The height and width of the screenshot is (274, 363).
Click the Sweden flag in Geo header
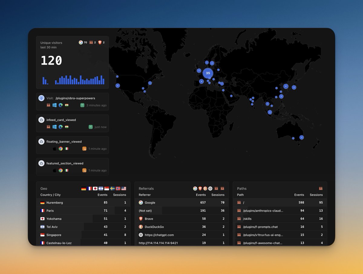pyautogui.click(x=112, y=188)
